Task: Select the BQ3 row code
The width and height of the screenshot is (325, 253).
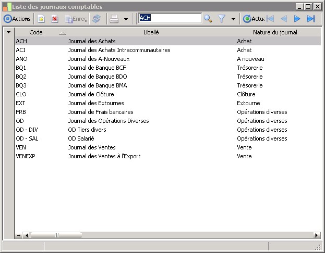Action: (x=21, y=85)
